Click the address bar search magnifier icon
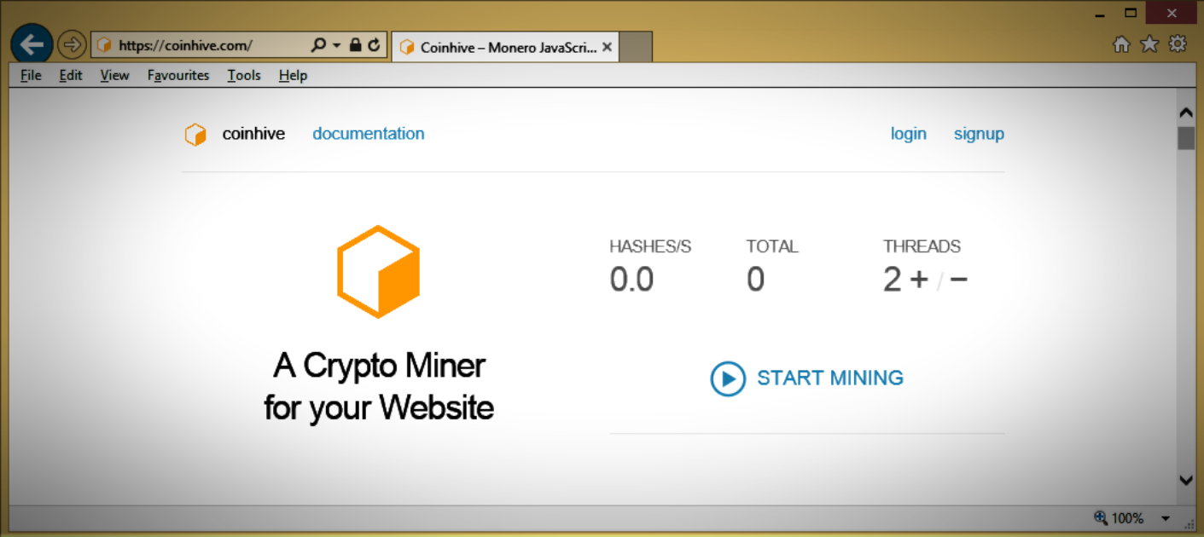Viewport: 1204px width, 537px height. click(x=318, y=45)
